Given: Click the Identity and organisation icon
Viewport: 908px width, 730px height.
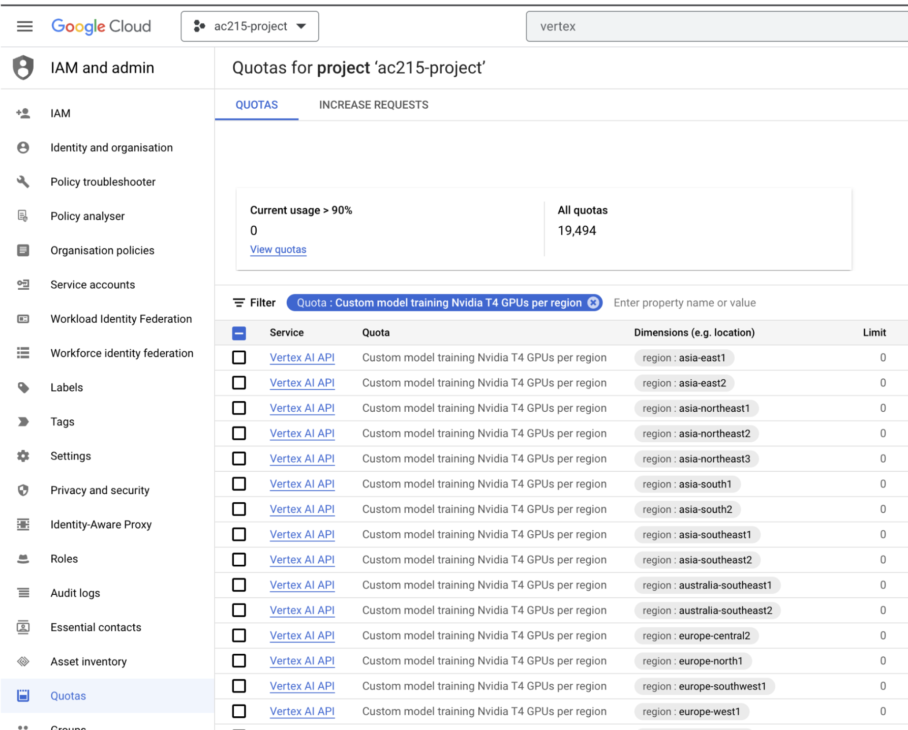Looking at the screenshot, I should tap(23, 147).
